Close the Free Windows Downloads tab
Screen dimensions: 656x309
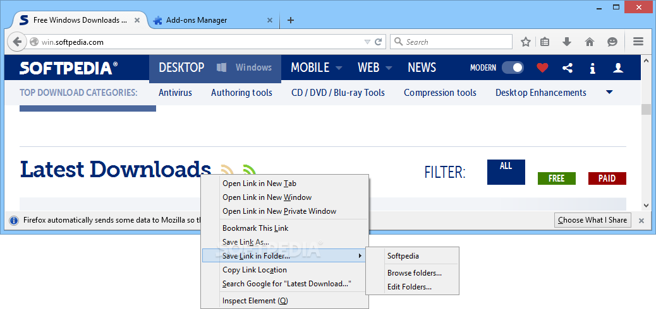click(x=138, y=20)
